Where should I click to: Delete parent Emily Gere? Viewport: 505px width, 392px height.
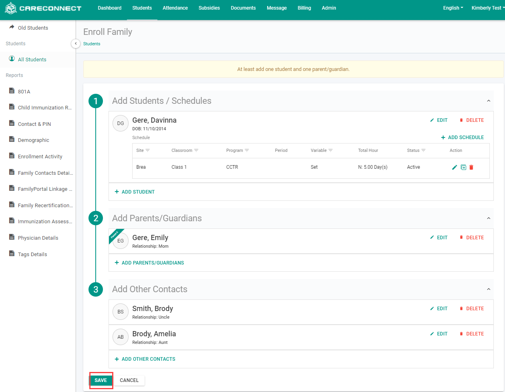click(472, 238)
